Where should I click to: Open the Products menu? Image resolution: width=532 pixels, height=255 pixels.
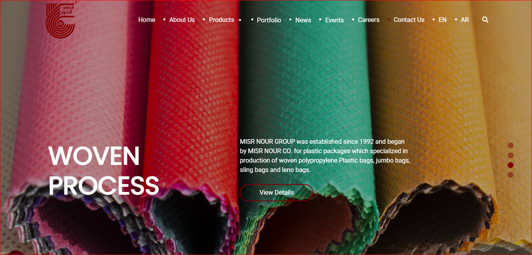(221, 20)
